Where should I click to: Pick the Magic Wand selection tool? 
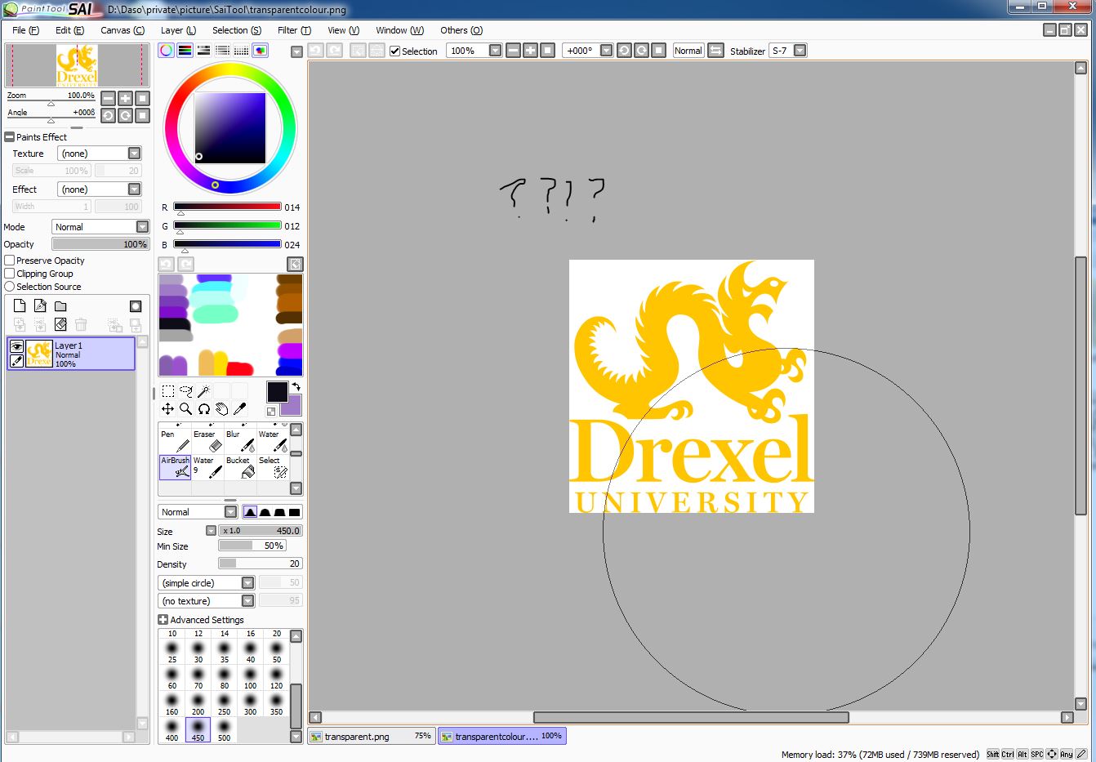[203, 391]
